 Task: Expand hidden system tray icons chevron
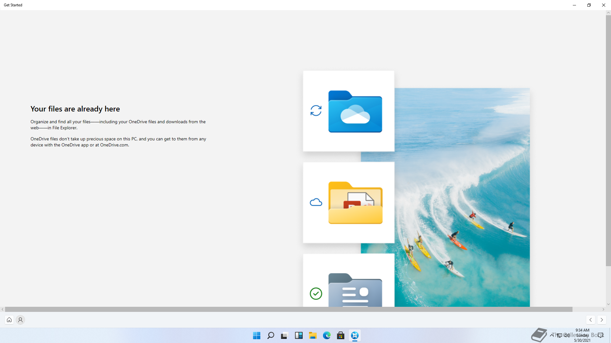click(551, 335)
